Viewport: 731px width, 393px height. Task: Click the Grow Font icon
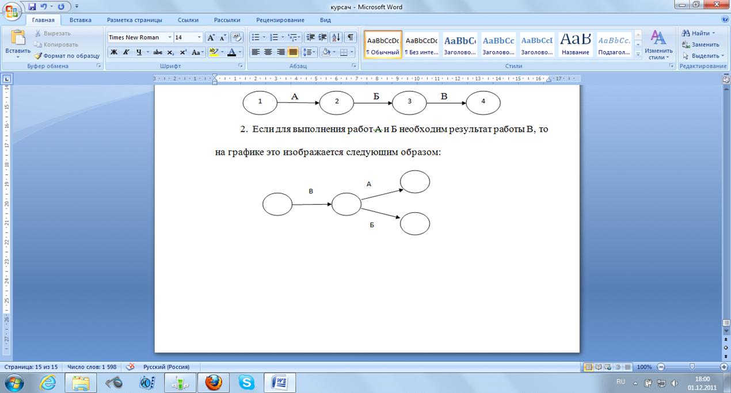click(x=211, y=37)
